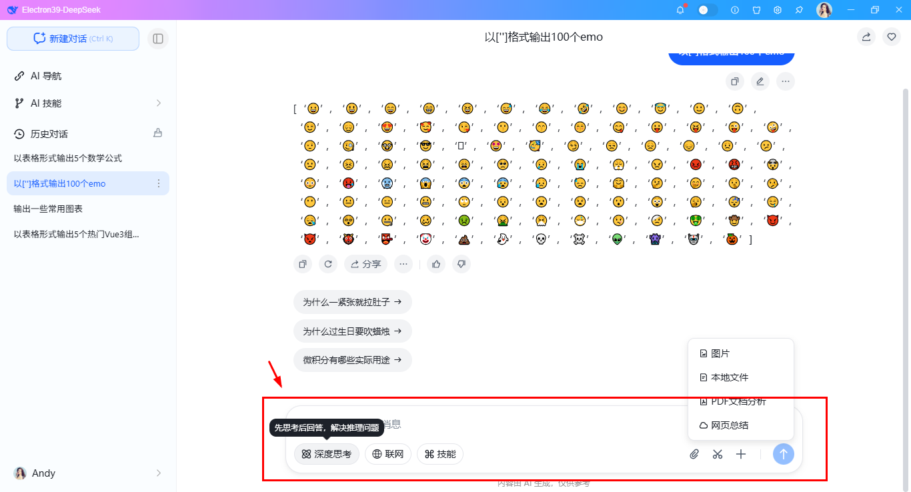The width and height of the screenshot is (911, 492).
Task: Choose 网页总结 from upload menu
Action: (x=741, y=425)
